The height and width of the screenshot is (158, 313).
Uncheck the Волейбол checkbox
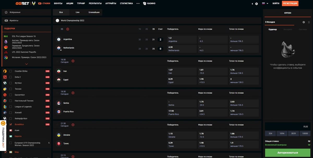pos(11,124)
